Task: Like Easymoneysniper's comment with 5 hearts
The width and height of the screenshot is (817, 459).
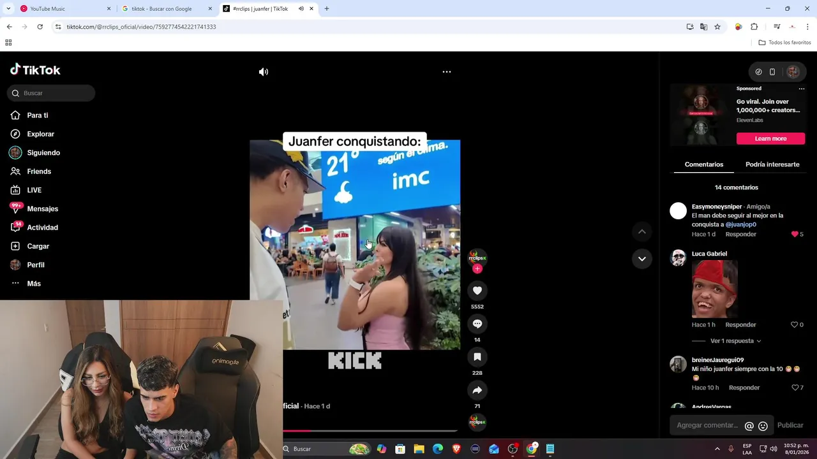Action: (795, 234)
